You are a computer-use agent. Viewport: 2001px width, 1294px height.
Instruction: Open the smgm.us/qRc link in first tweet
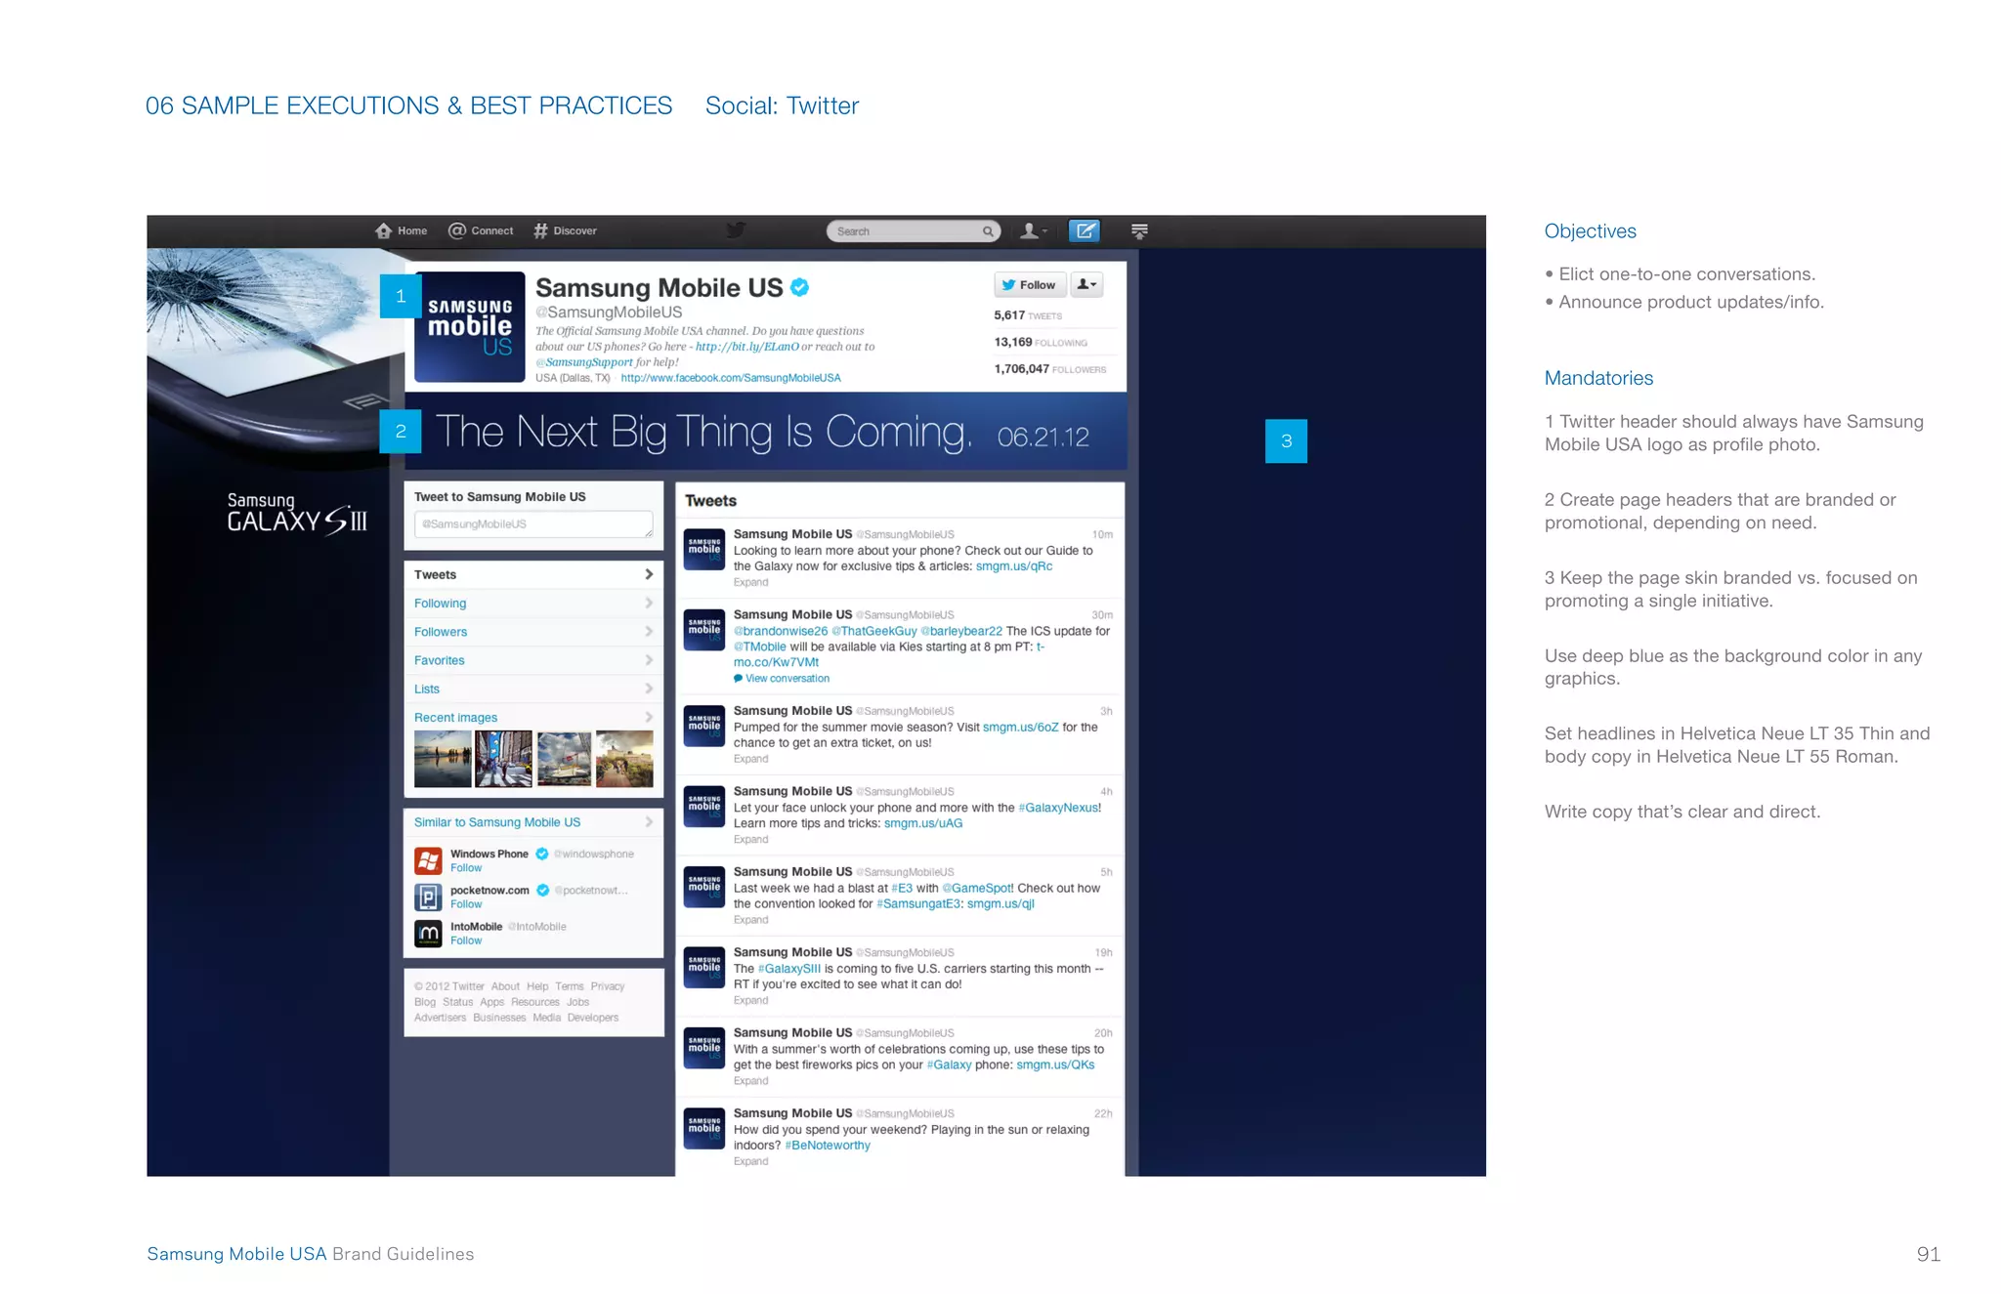(x=1014, y=566)
